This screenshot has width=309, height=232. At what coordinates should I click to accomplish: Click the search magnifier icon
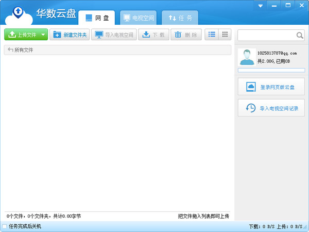(300, 36)
